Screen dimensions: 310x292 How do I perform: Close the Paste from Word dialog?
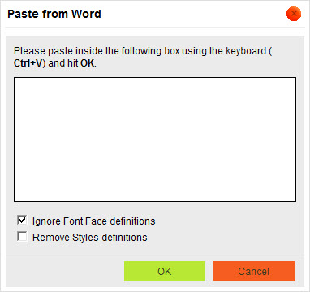click(x=294, y=14)
